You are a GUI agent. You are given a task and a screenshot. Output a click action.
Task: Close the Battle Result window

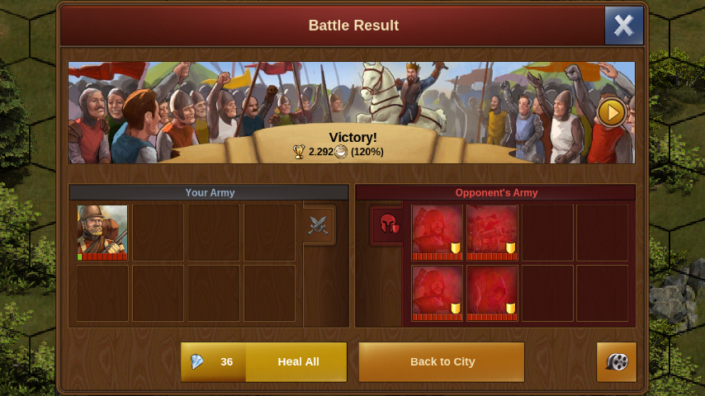click(x=623, y=26)
